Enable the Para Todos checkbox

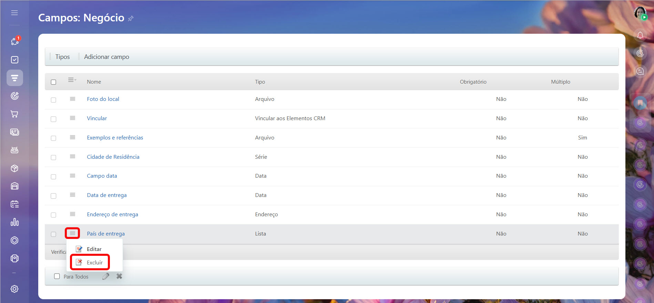click(x=57, y=276)
